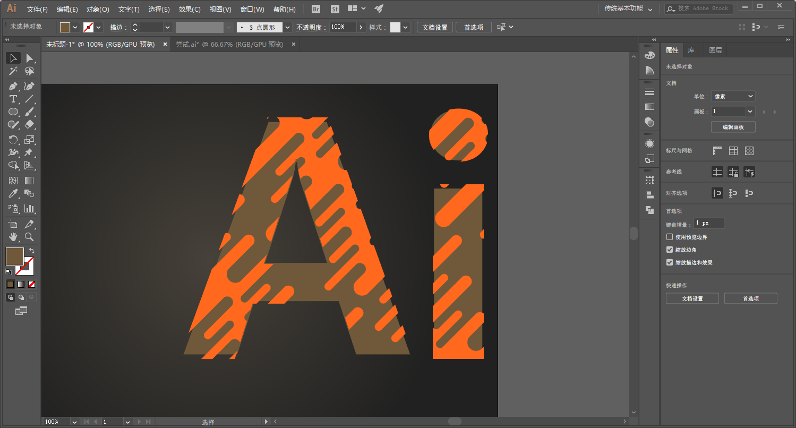Toggle guide visibility in 参考线
Image resolution: width=796 pixels, height=428 pixels.
(717, 172)
